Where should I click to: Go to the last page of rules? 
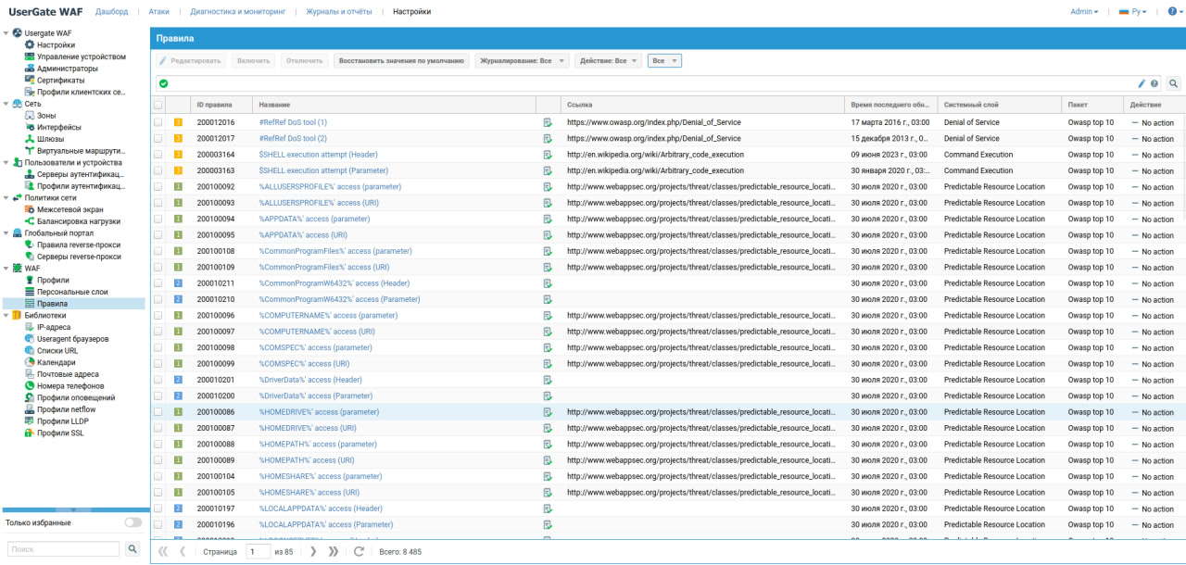[334, 551]
